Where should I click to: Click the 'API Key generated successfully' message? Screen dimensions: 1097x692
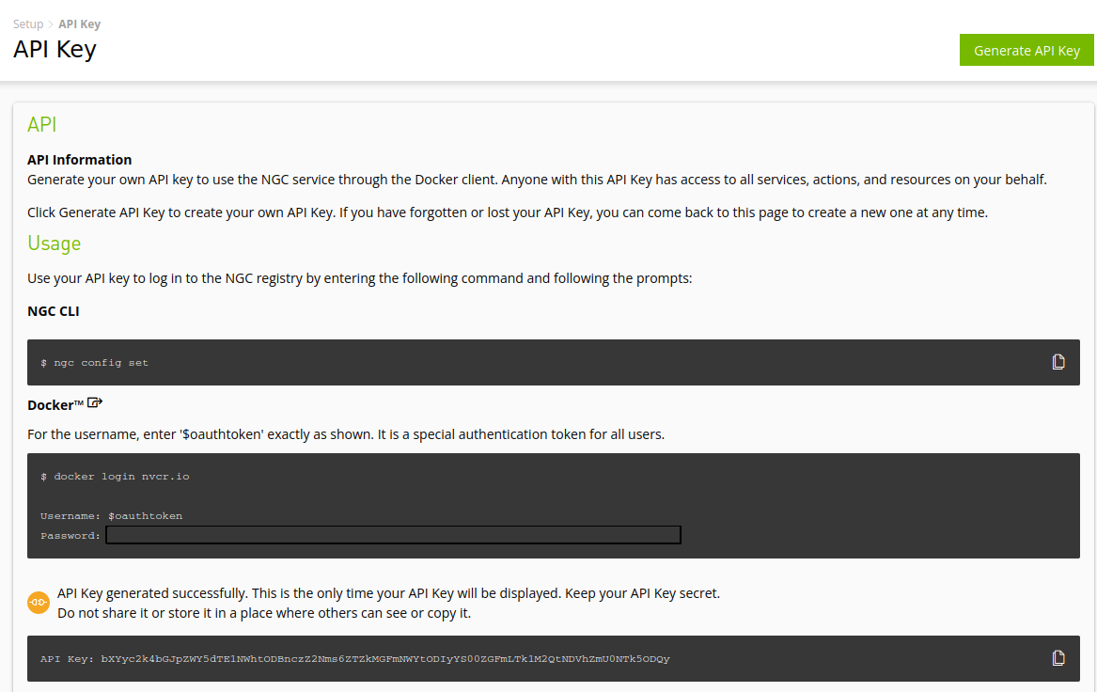coord(388,593)
